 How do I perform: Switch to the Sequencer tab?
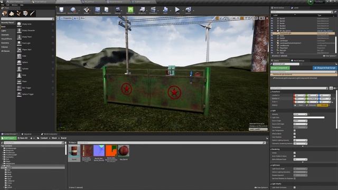point(27,134)
